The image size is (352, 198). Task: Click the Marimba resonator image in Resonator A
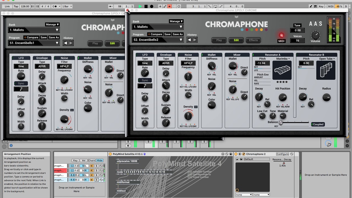[x=282, y=70]
